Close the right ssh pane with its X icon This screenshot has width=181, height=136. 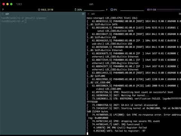pyautogui.click(x=89, y=14)
